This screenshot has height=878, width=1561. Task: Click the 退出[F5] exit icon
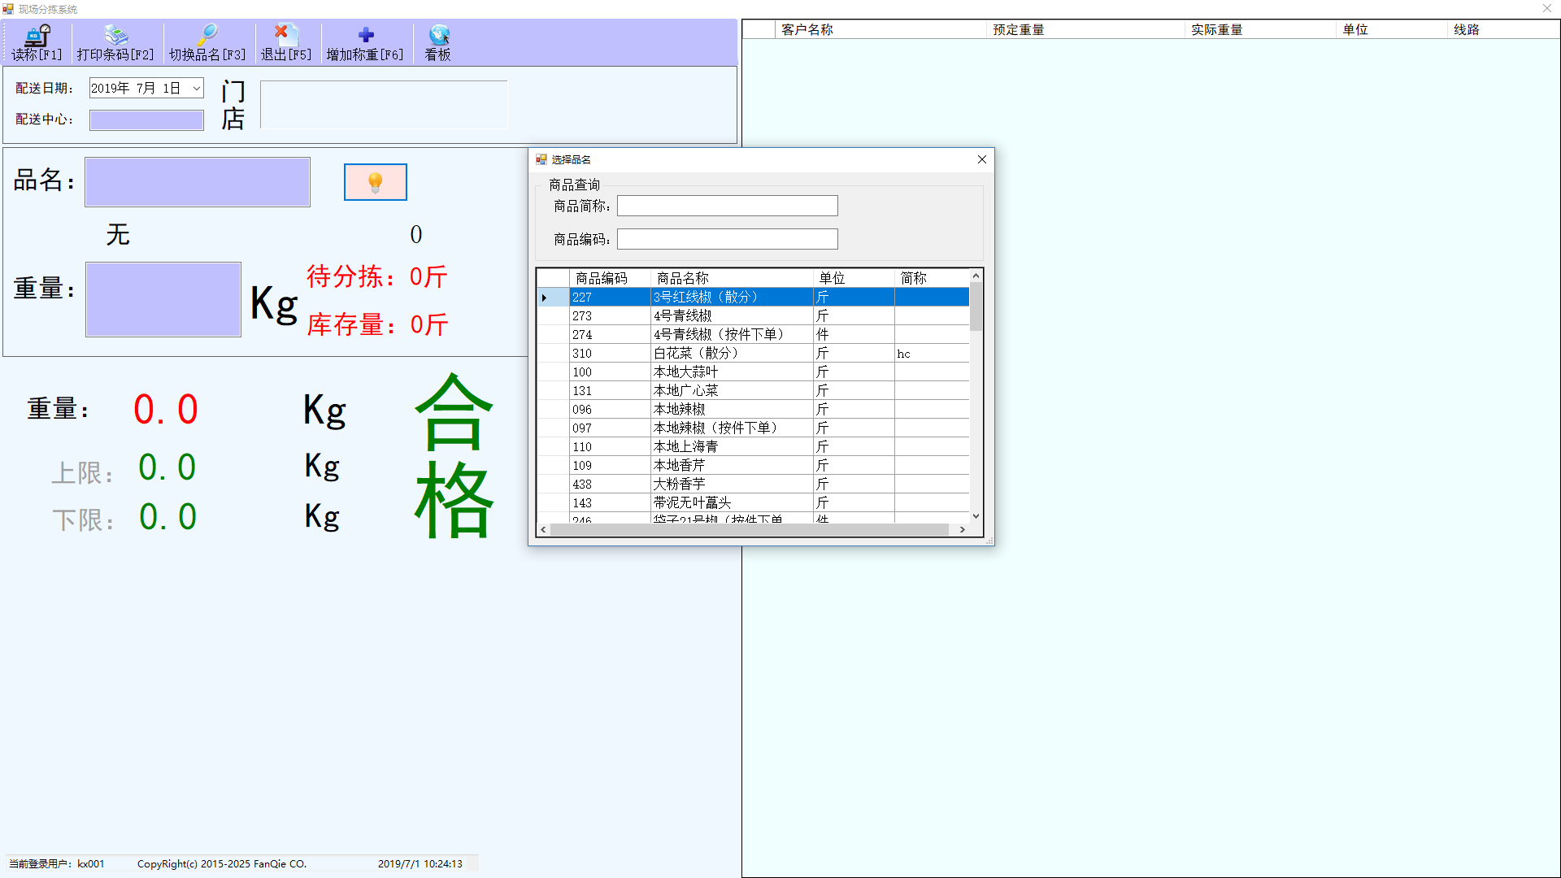tap(285, 35)
